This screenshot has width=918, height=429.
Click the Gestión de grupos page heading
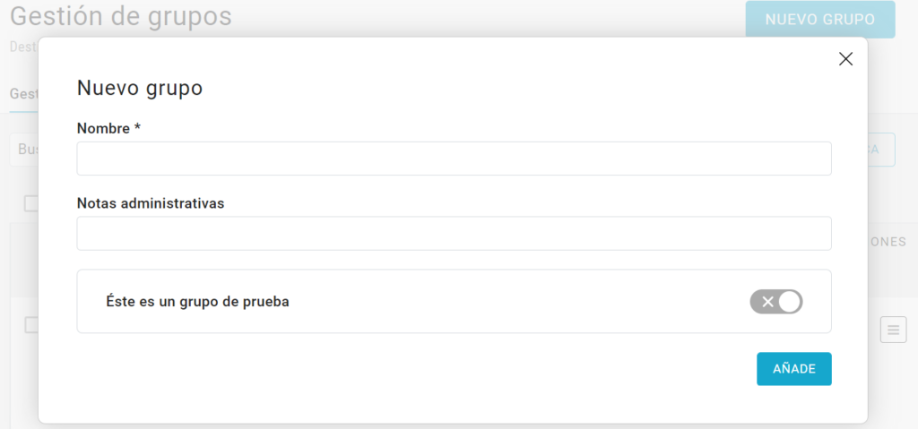pos(121,17)
